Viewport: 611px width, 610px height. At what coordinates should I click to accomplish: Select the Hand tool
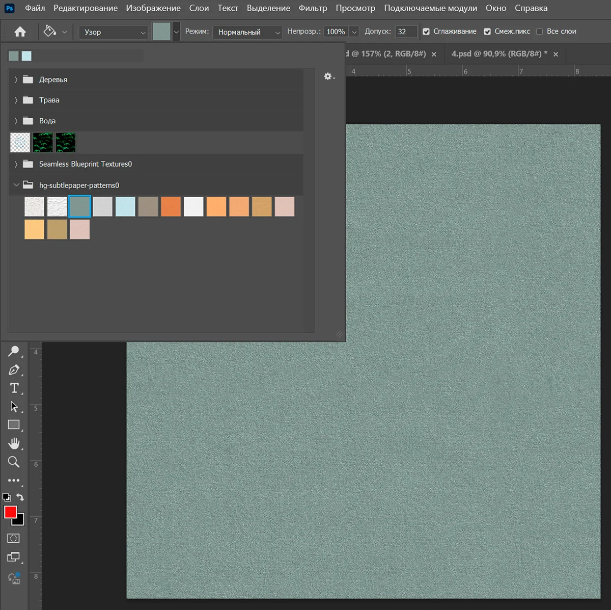tap(14, 443)
